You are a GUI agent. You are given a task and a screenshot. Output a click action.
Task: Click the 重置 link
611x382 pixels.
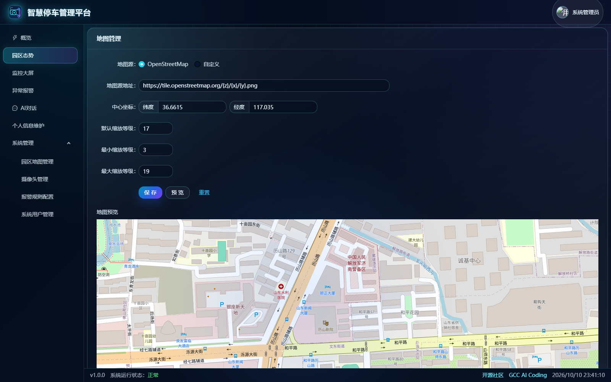pyautogui.click(x=204, y=193)
